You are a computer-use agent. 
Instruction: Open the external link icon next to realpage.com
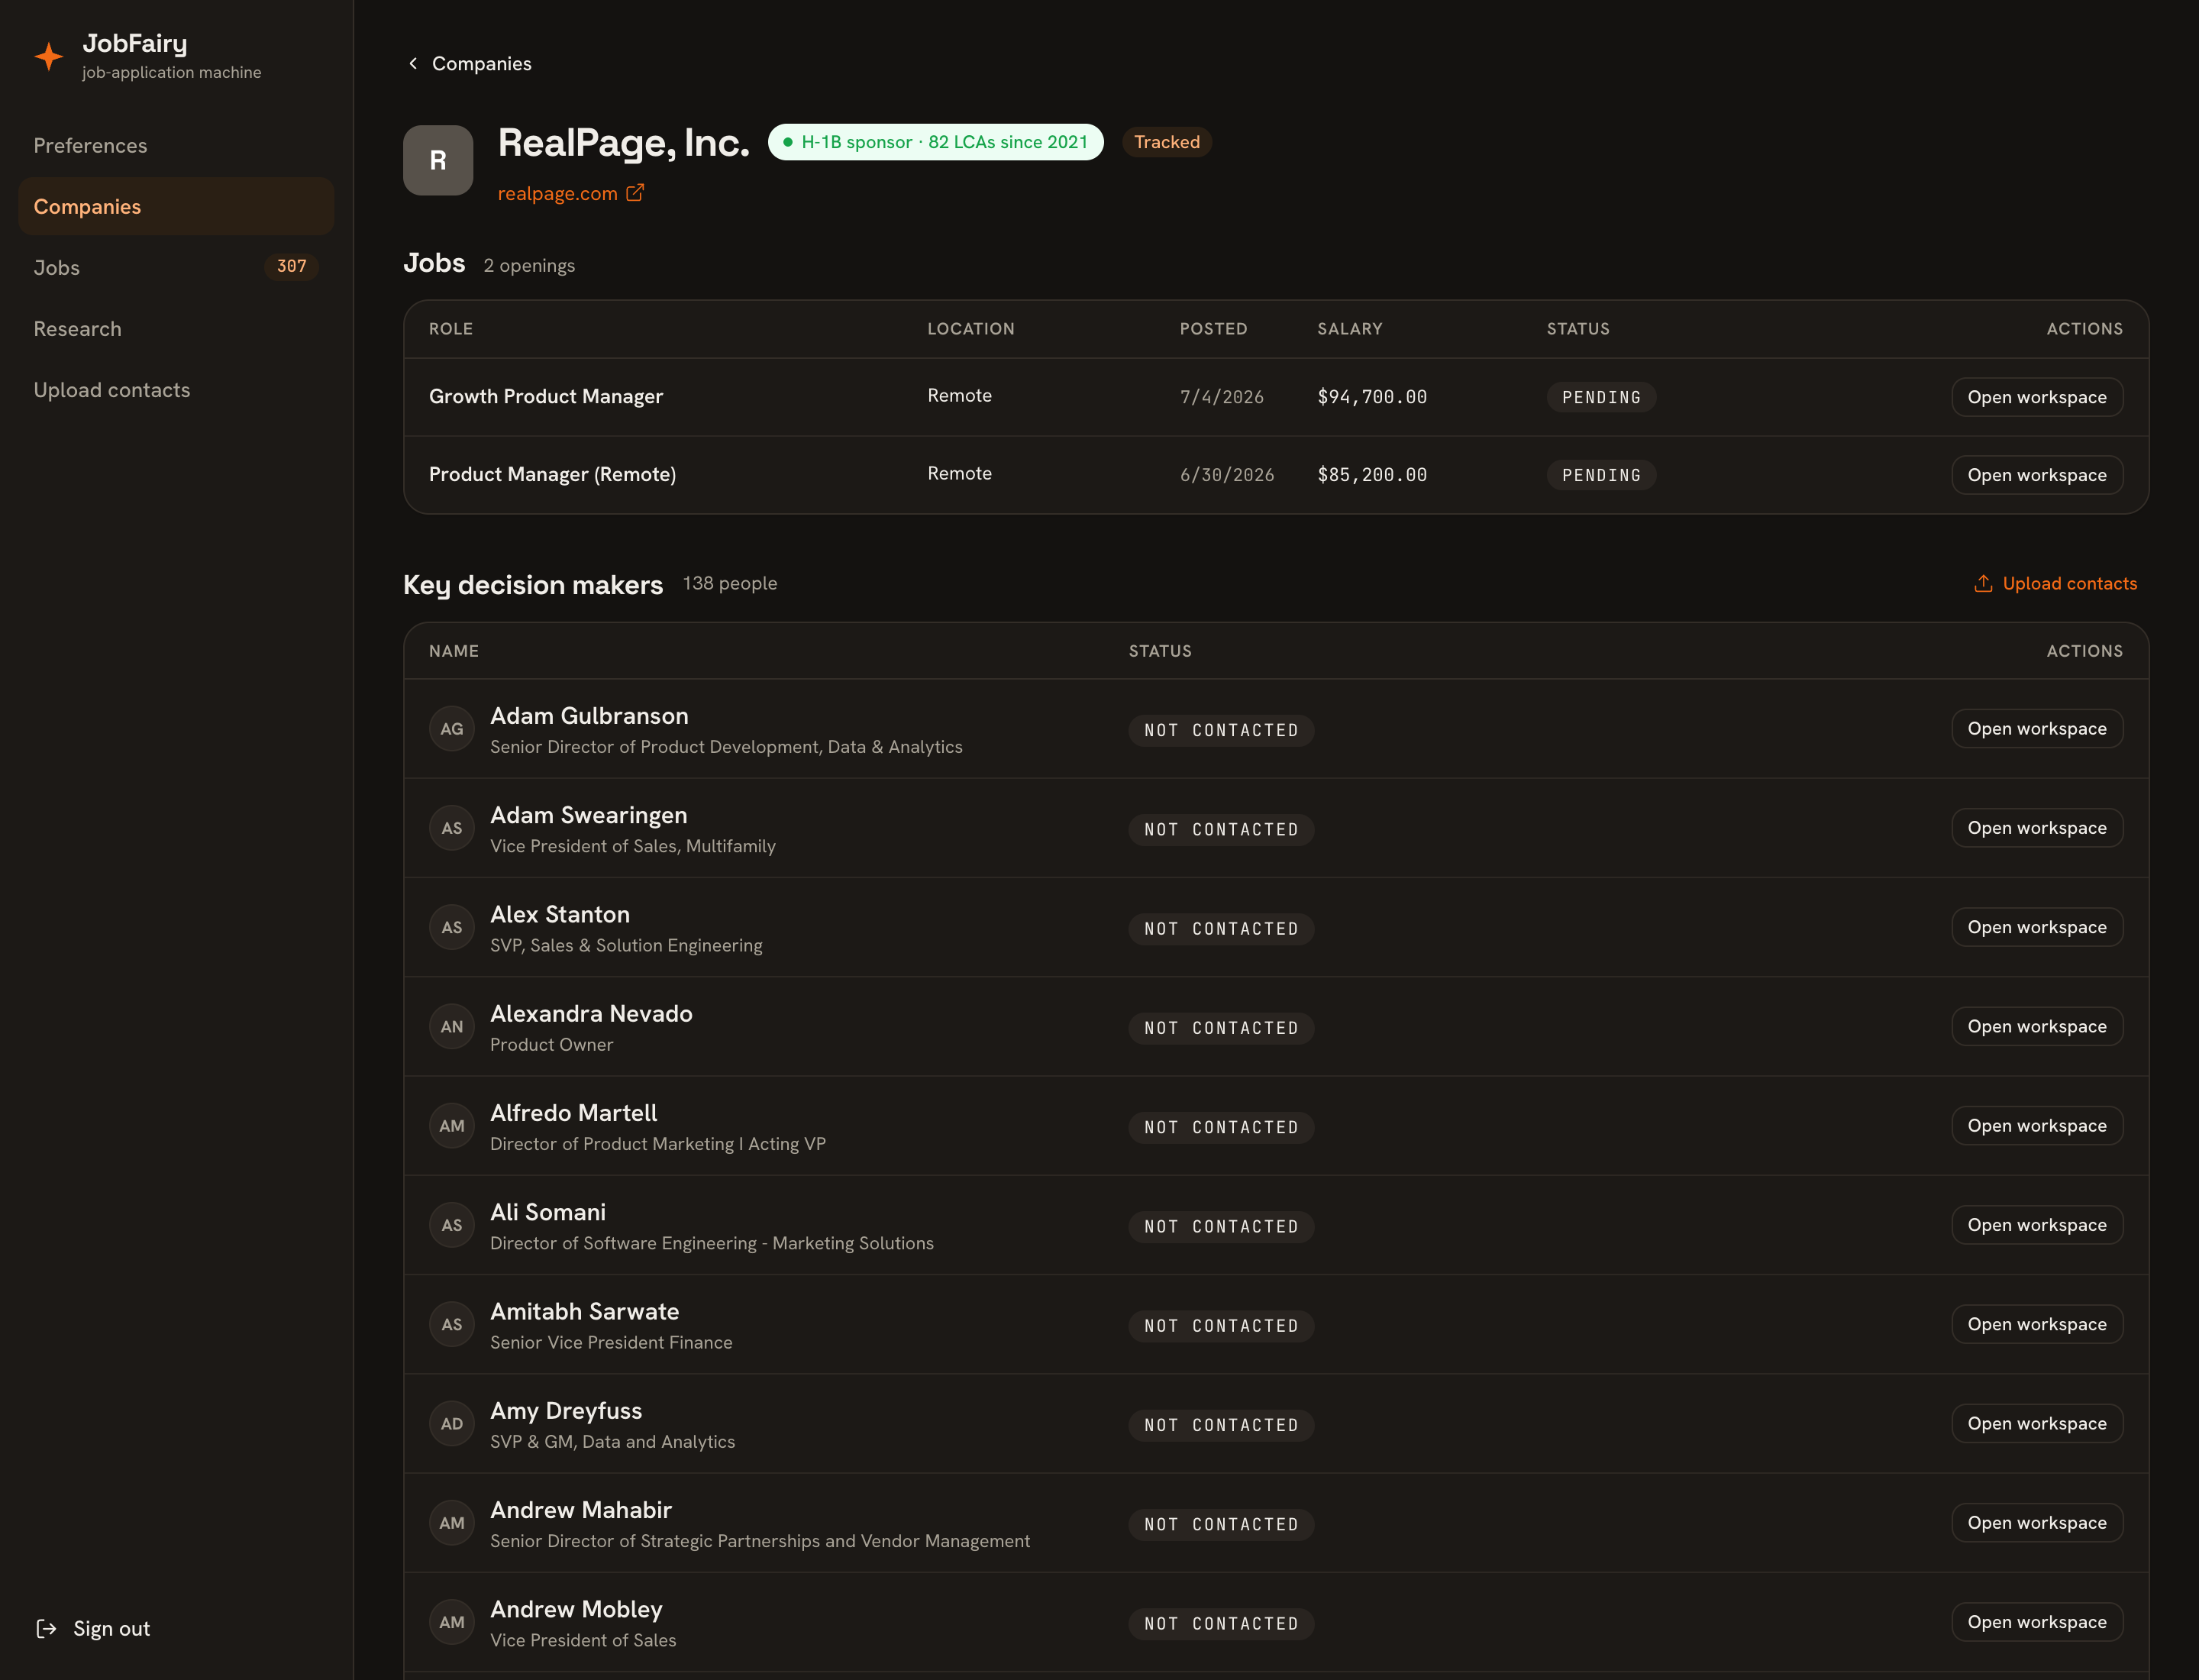[635, 192]
